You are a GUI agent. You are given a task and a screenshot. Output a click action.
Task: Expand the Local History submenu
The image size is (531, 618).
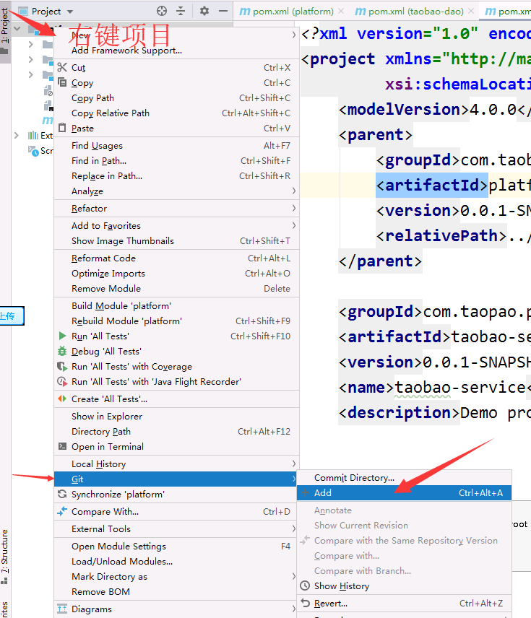[294, 463]
